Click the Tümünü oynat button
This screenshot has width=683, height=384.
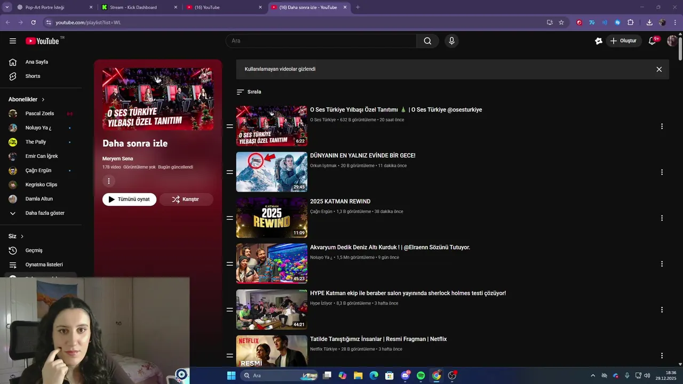(x=129, y=199)
